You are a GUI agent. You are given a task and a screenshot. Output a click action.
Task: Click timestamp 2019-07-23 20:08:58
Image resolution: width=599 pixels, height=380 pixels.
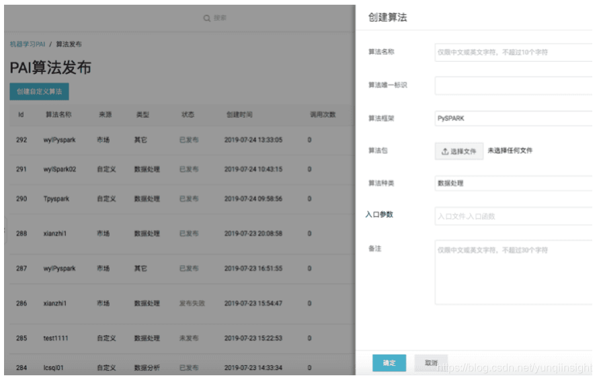pos(253,233)
